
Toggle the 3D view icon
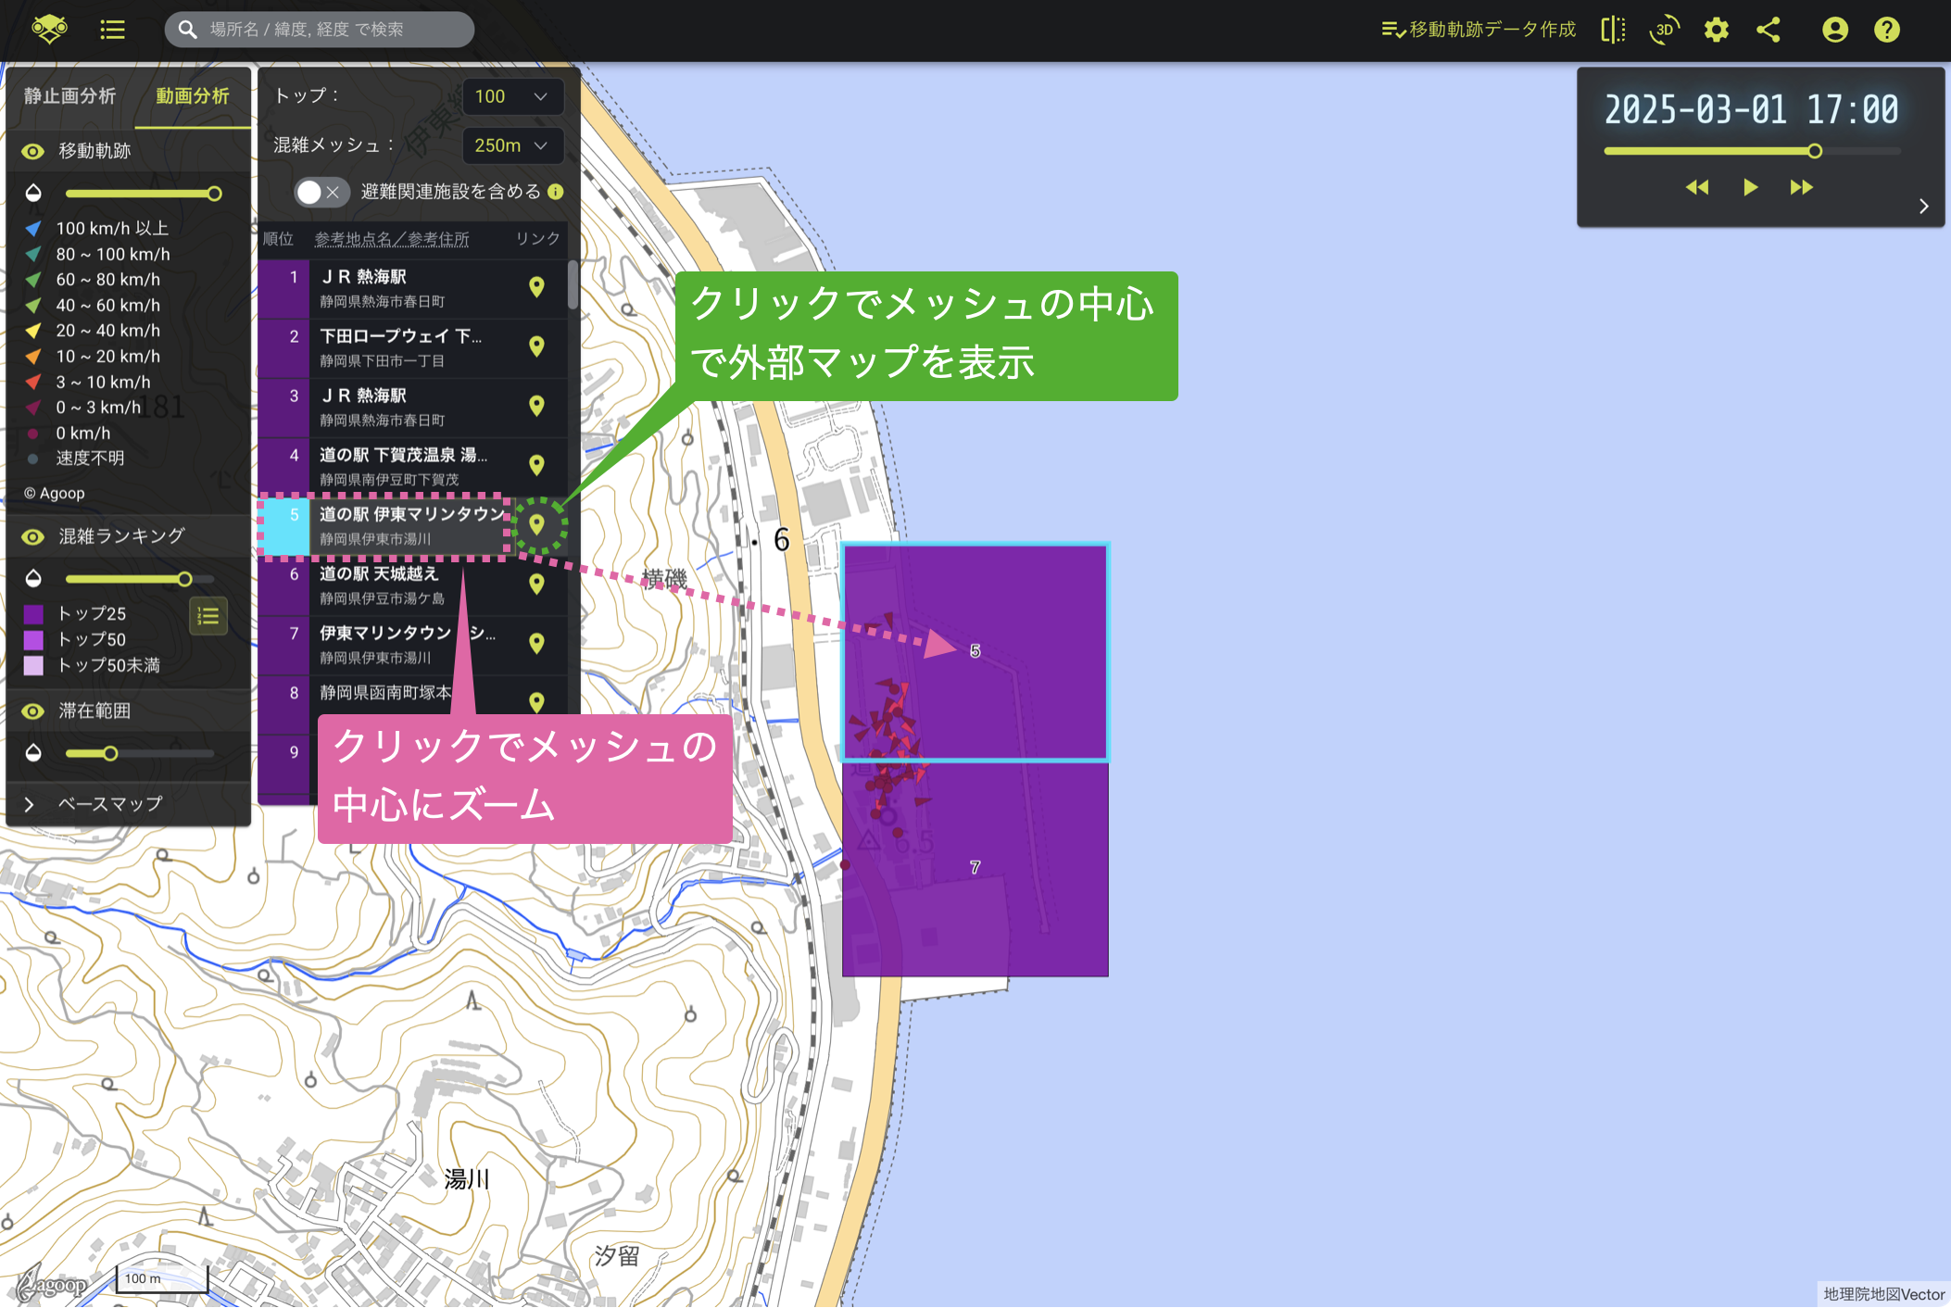coord(1665,30)
